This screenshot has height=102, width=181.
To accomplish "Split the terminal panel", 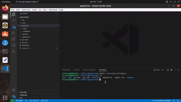I will point(168,70).
